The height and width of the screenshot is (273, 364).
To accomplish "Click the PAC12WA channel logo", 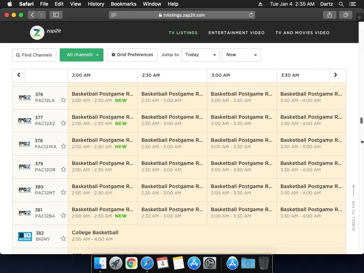I will pos(25,144).
